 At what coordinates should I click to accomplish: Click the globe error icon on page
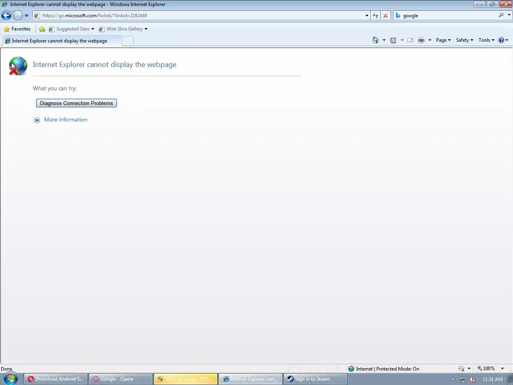coord(18,66)
